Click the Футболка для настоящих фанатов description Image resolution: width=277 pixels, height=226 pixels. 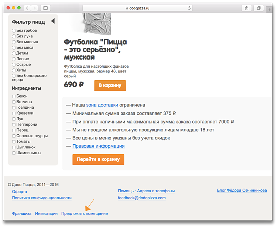click(96, 71)
